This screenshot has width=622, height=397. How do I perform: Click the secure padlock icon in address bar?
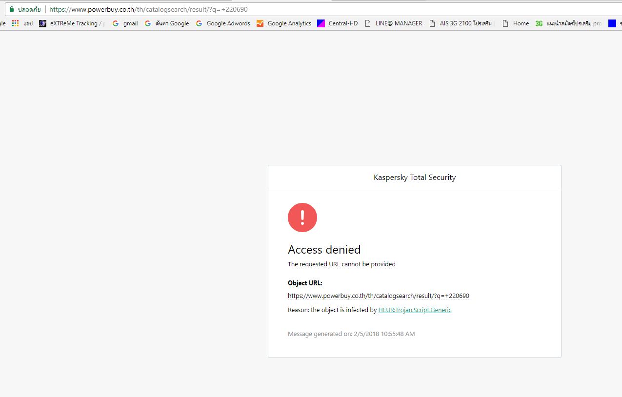pos(12,9)
